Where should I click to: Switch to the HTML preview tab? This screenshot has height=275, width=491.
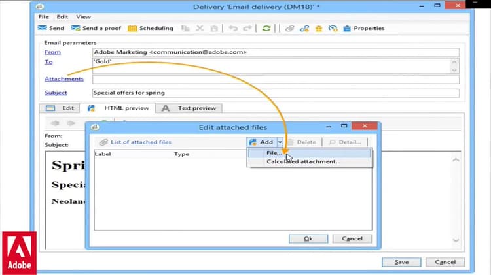[x=118, y=108]
